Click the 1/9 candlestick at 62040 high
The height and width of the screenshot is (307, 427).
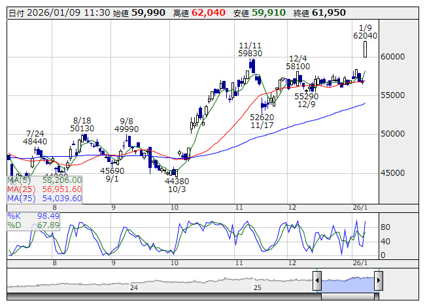365,48
